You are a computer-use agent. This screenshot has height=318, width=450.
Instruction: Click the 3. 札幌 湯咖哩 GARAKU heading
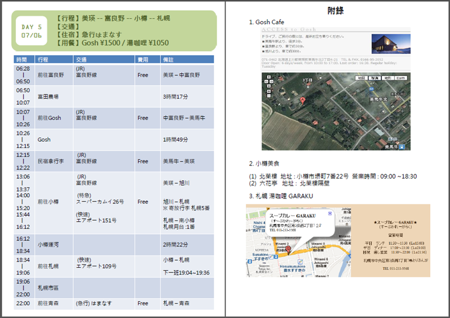click(281, 196)
